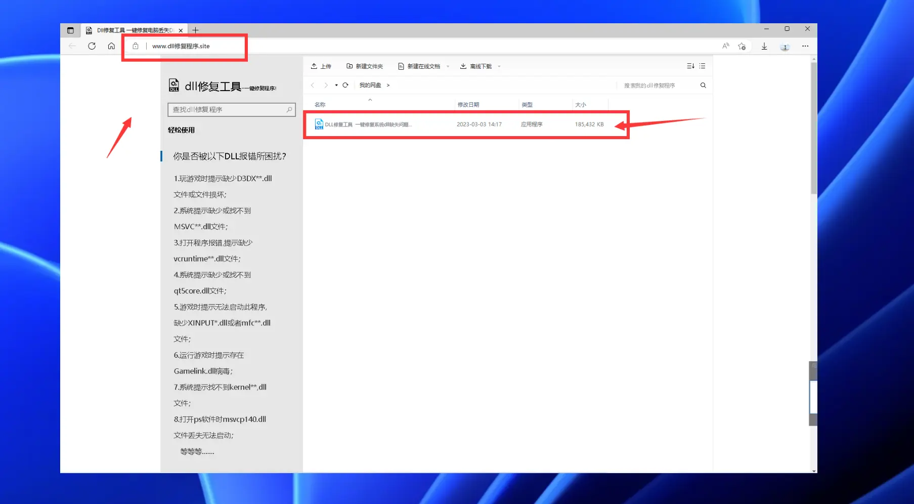Click the 上传 upload button
Screen dimensions: 914x504
point(321,66)
